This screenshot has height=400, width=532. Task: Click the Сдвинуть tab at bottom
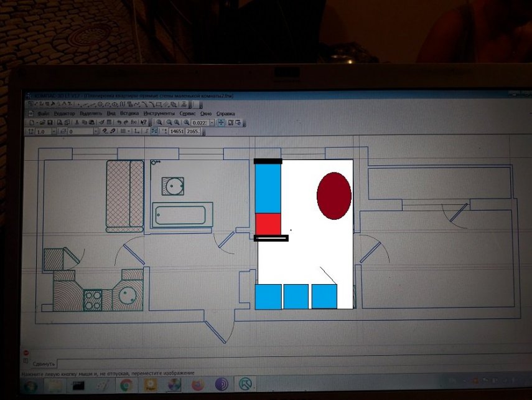[x=43, y=363]
